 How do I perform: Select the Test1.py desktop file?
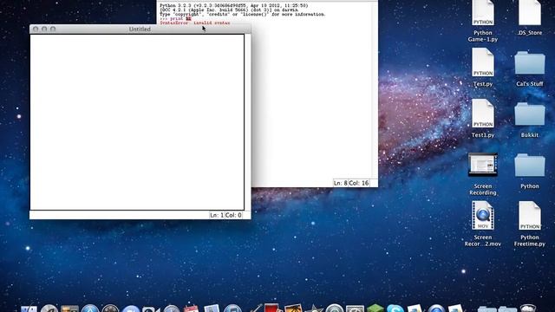point(483,114)
